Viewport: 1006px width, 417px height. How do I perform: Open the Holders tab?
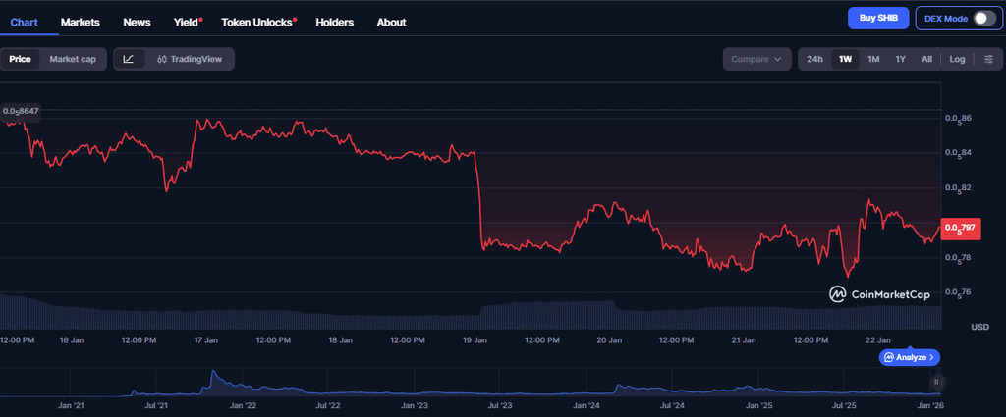click(x=334, y=22)
